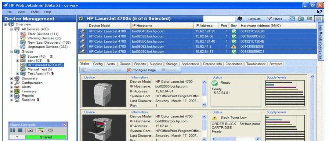Collapse the All Devices node
The height and width of the screenshot is (141, 329).
[x=11, y=29]
